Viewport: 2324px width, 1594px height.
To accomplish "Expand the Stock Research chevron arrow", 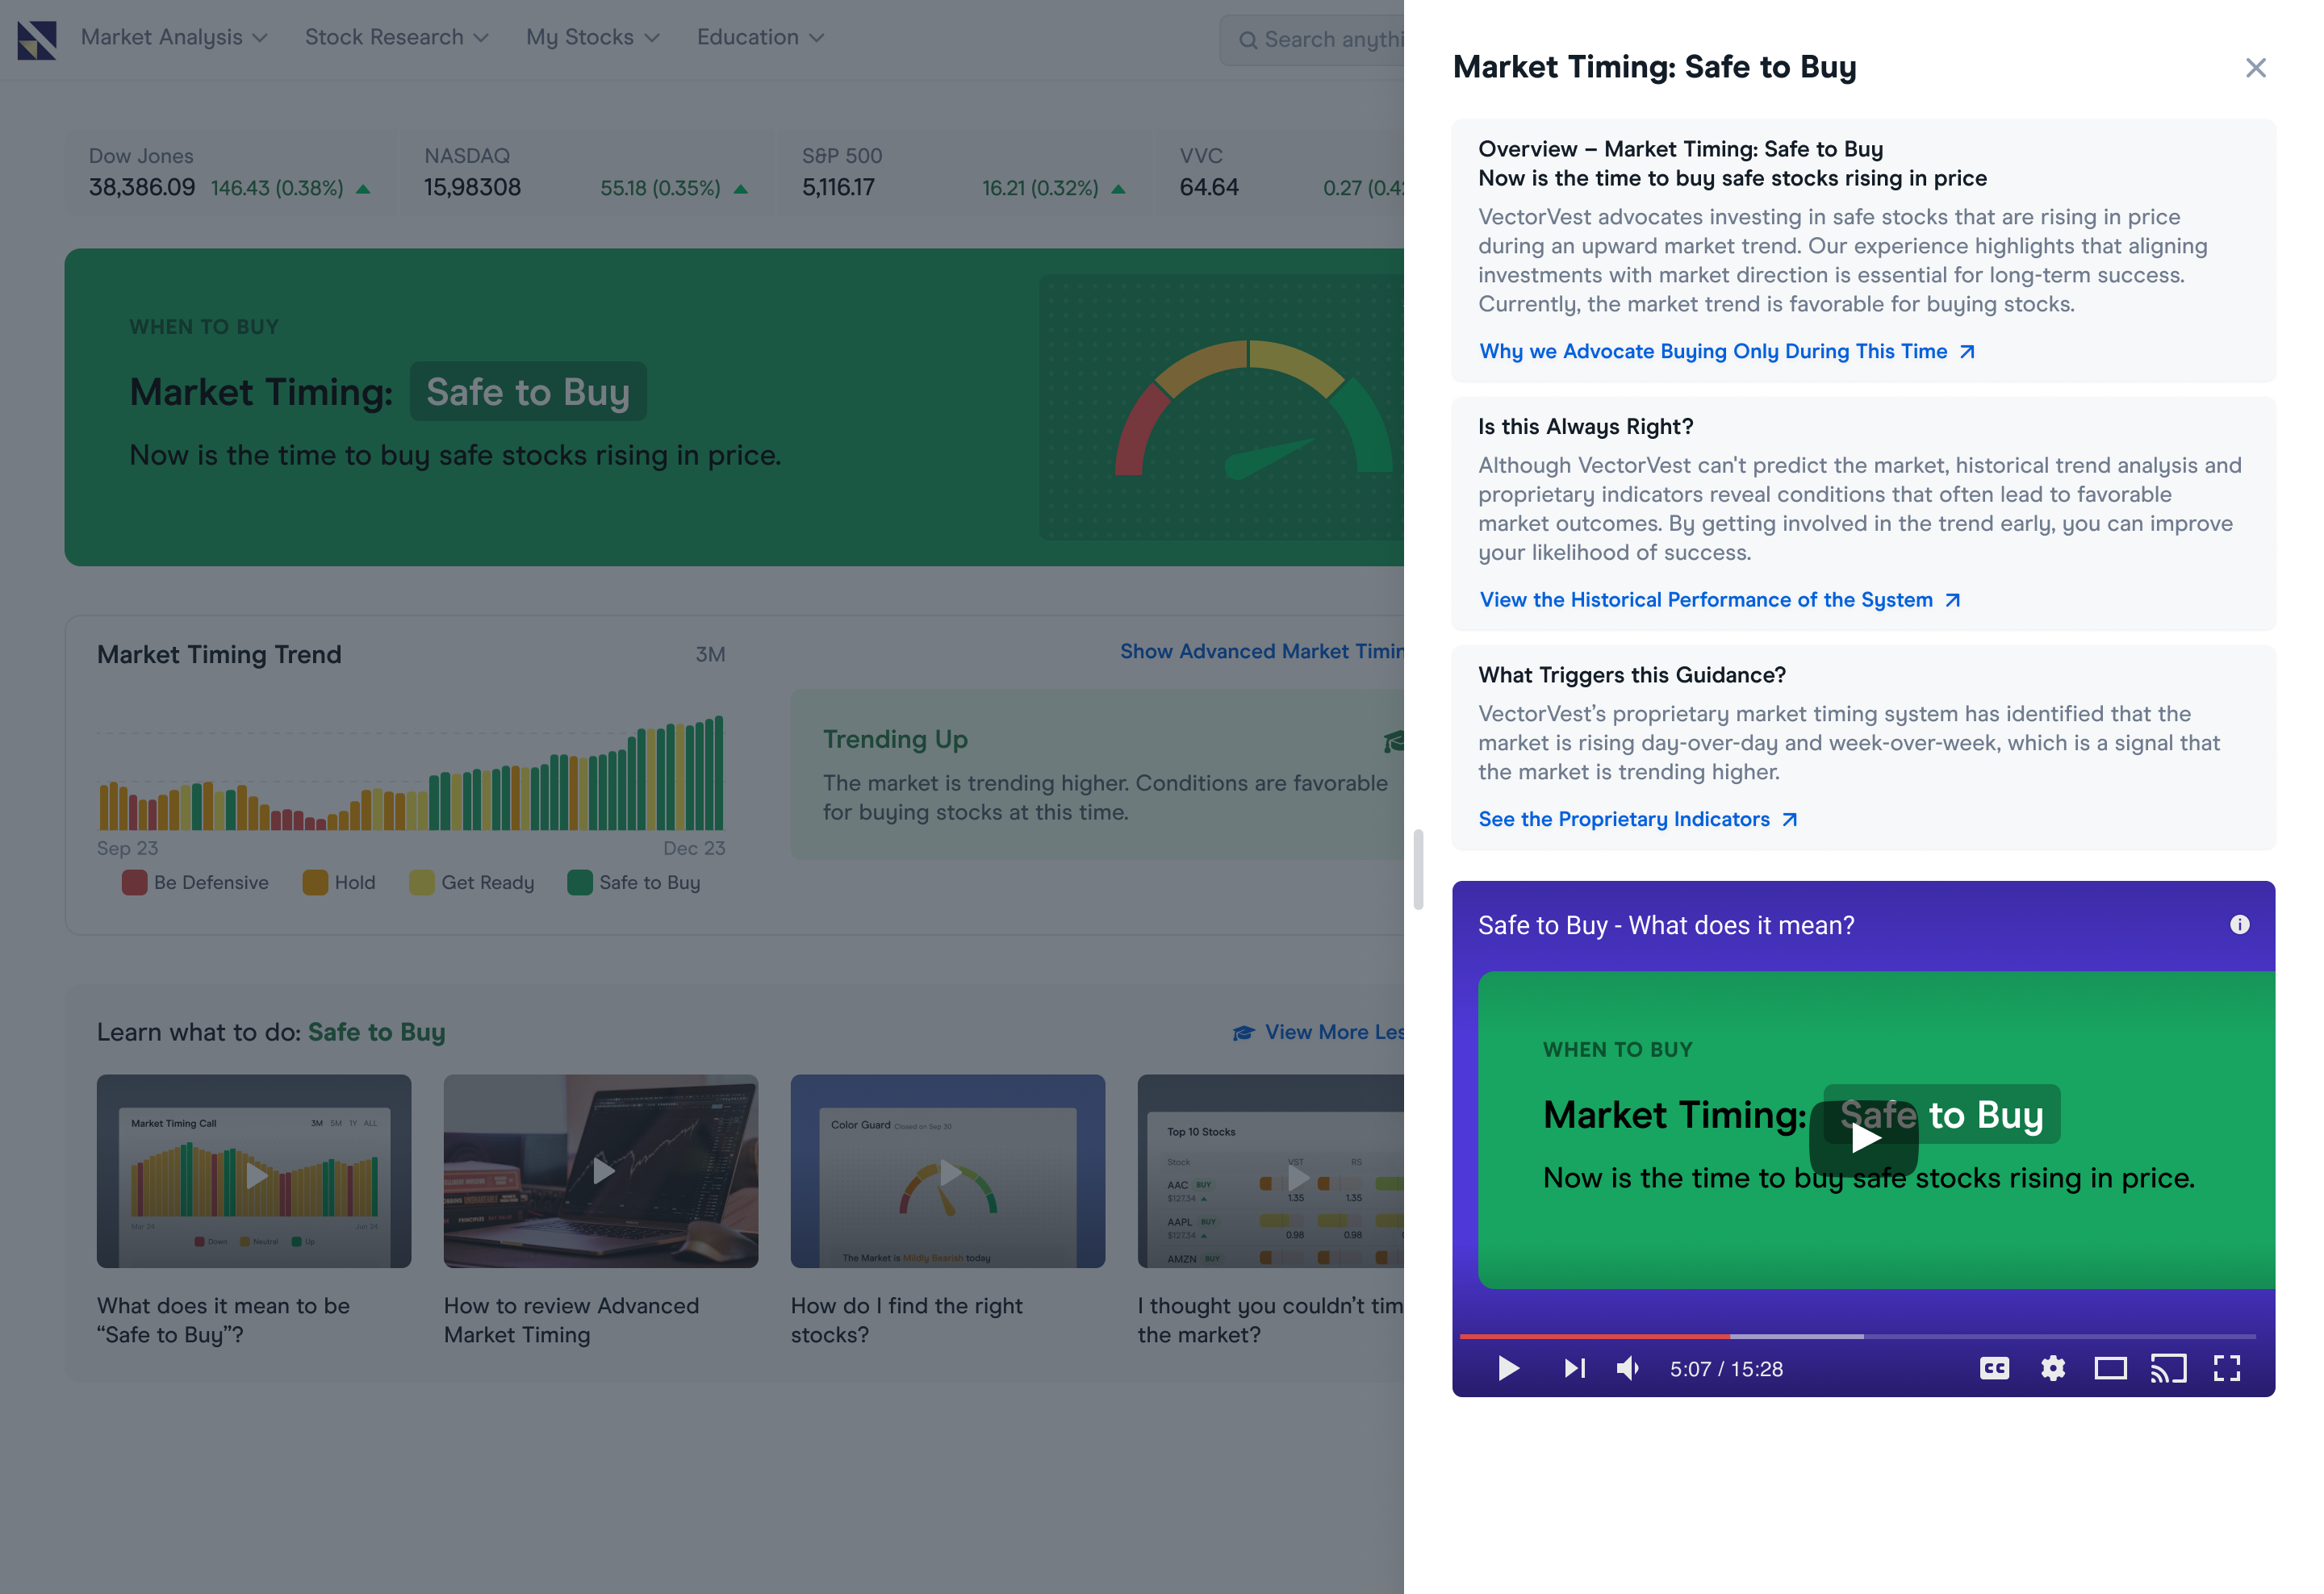I will tap(481, 38).
